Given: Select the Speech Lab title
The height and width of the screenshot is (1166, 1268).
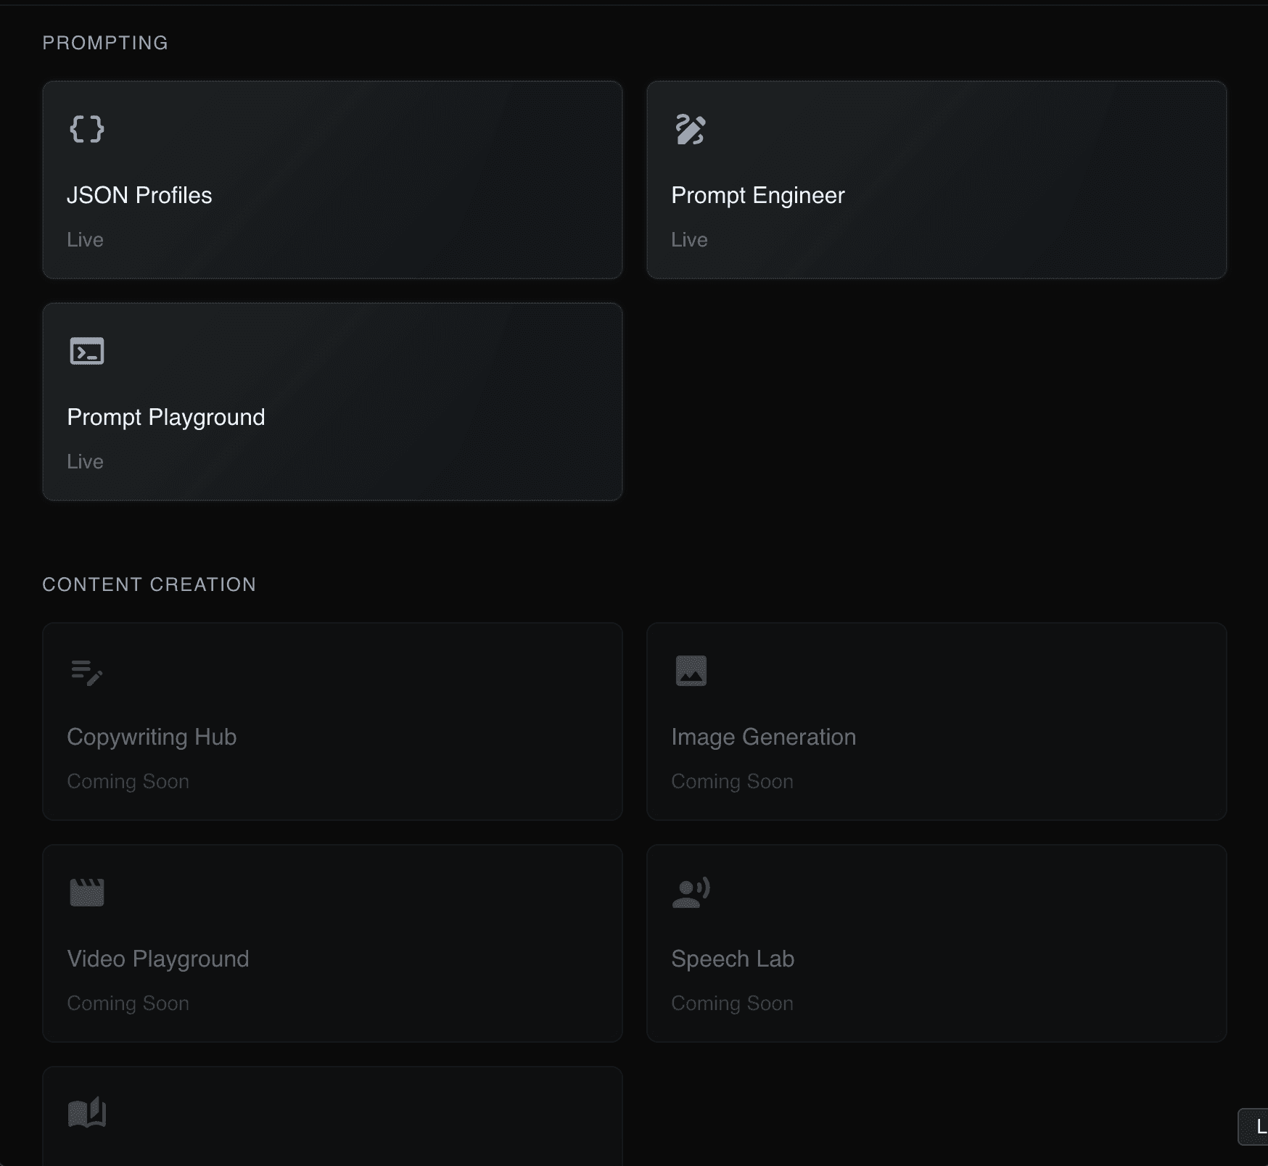Looking at the screenshot, I should (x=733, y=959).
